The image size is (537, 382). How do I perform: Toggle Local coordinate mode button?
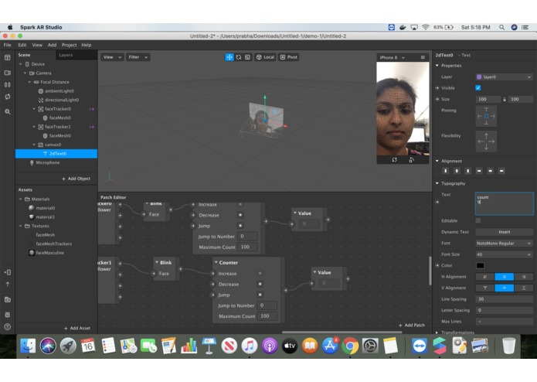click(x=266, y=57)
